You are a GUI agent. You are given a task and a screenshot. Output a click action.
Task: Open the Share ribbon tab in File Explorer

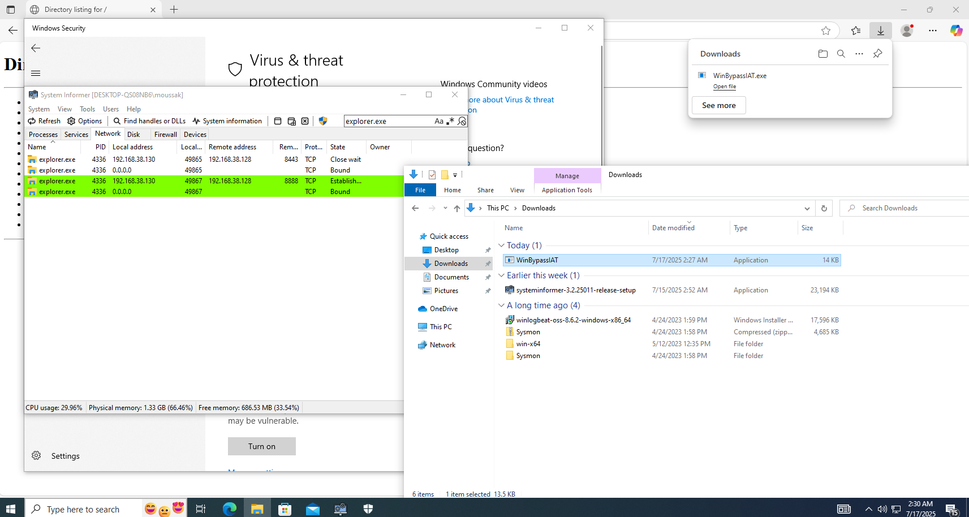point(485,190)
